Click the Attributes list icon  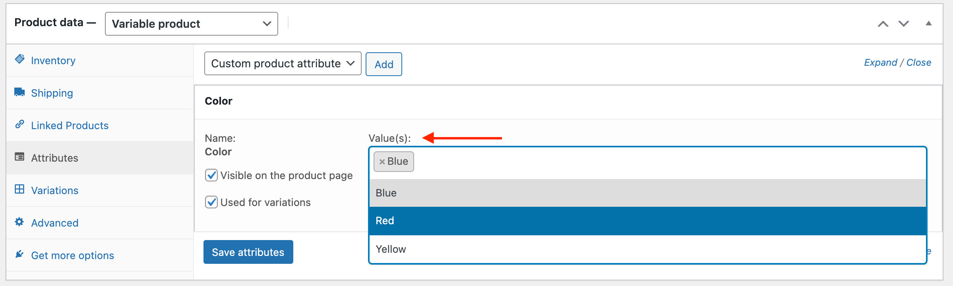19,157
